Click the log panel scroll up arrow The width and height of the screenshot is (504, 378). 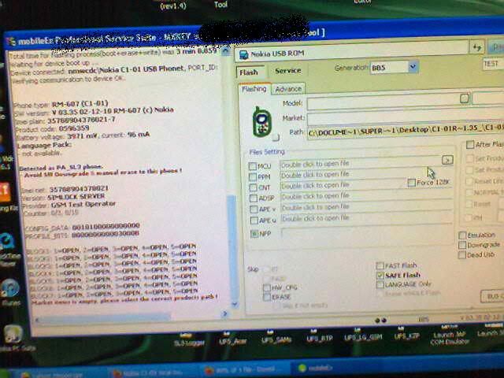click(x=226, y=51)
